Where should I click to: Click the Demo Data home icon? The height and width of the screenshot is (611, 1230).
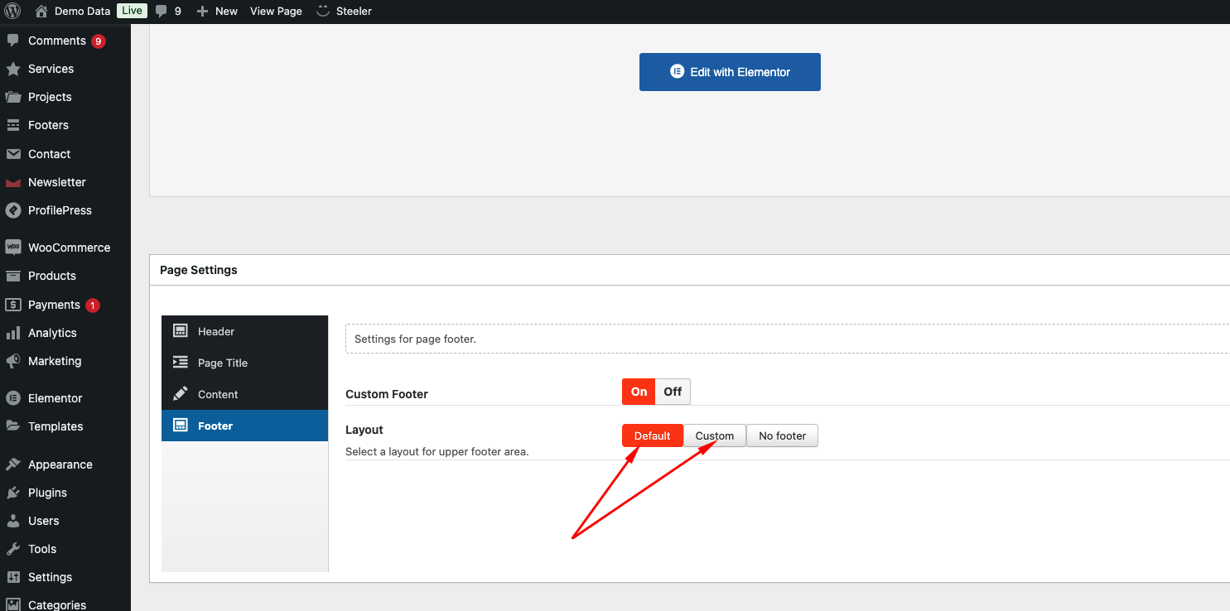(41, 12)
